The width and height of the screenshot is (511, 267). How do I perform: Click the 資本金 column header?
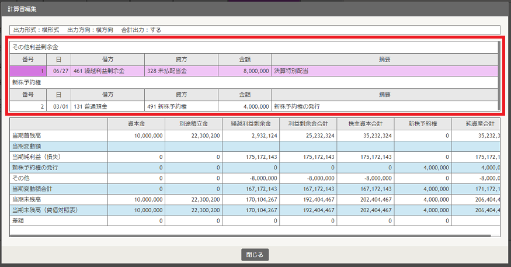[136, 124]
